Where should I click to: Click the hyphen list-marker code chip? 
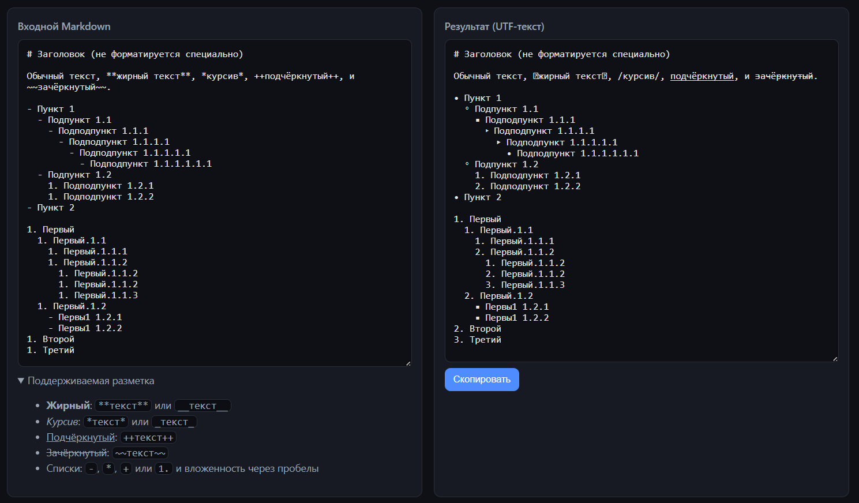click(91, 468)
